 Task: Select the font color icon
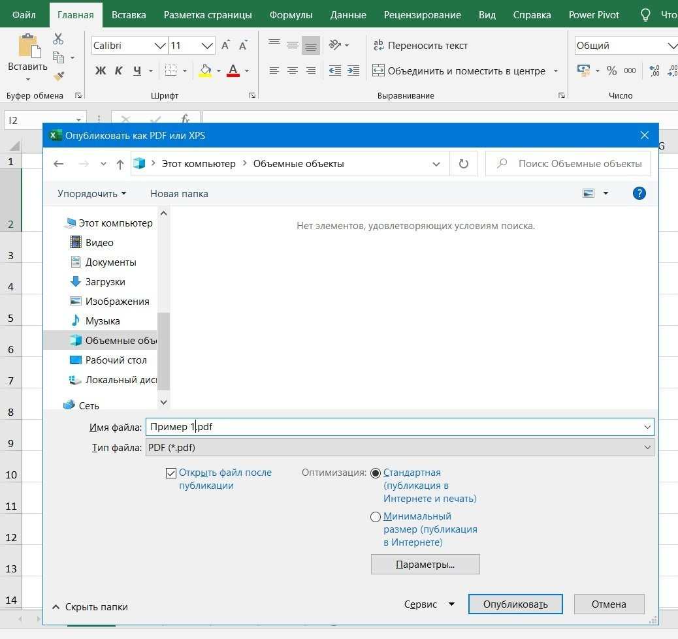pyautogui.click(x=233, y=70)
